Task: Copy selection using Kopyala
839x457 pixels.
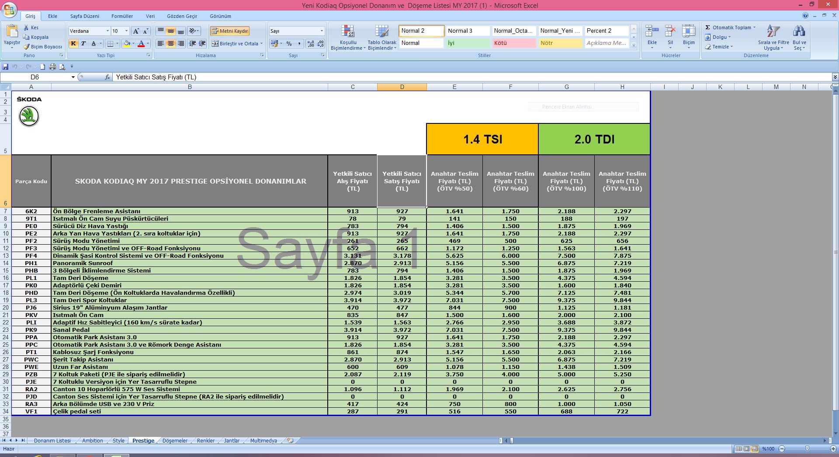Action: tap(36, 37)
